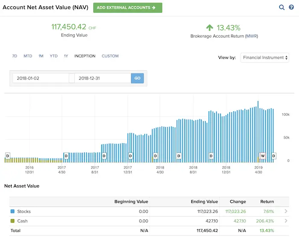Click the 117,450.42 CHF ending value headline

(73, 27)
